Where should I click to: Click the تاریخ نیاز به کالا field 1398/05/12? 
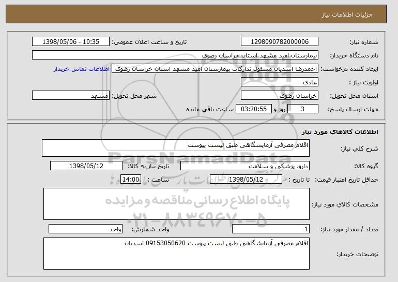pos(86,166)
